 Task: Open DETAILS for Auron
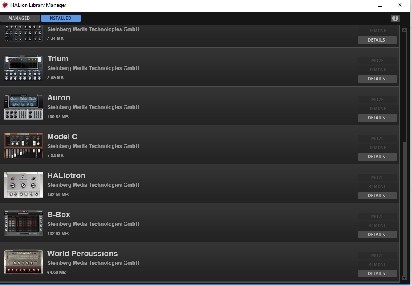(x=377, y=118)
